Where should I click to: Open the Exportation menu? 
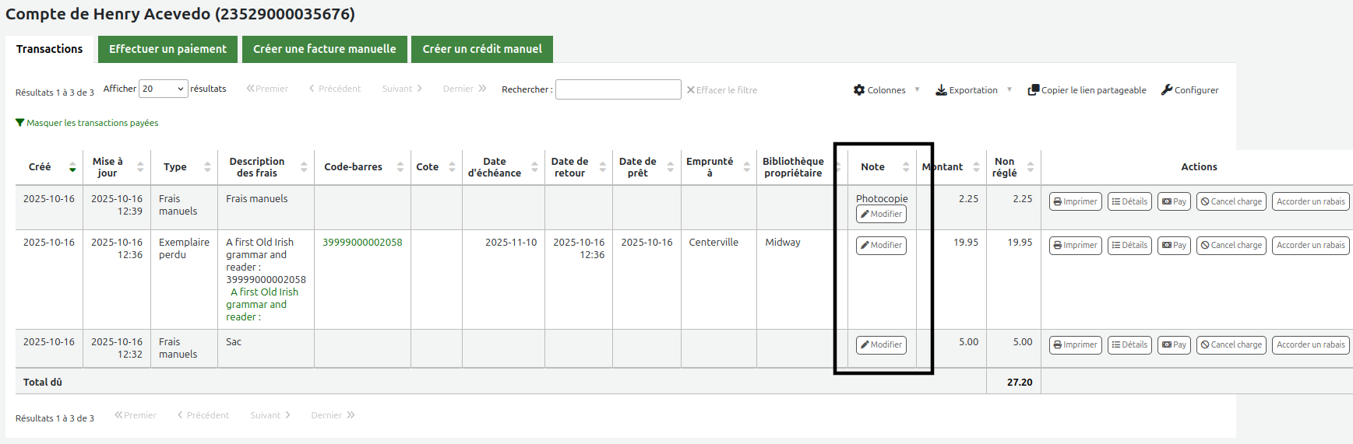973,90
